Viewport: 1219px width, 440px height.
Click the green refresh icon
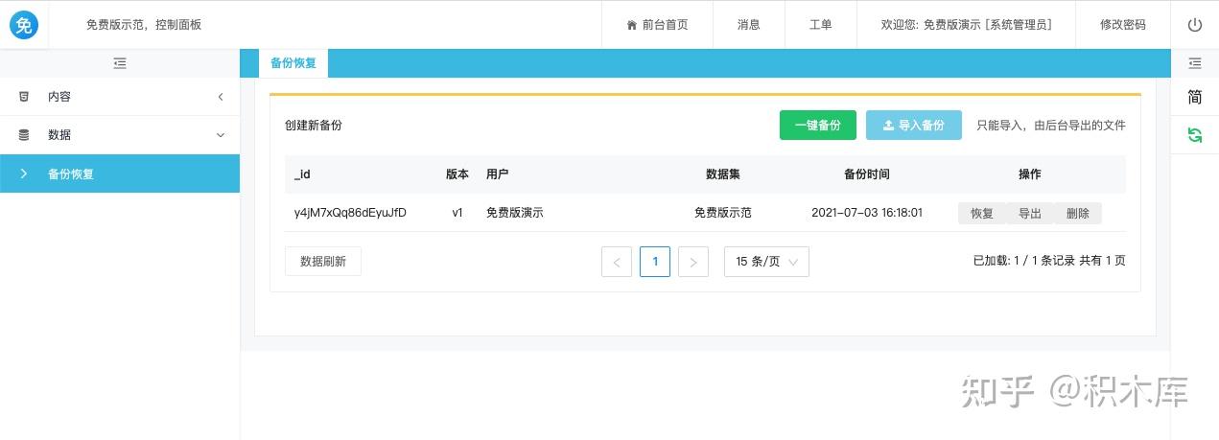pos(1194,135)
